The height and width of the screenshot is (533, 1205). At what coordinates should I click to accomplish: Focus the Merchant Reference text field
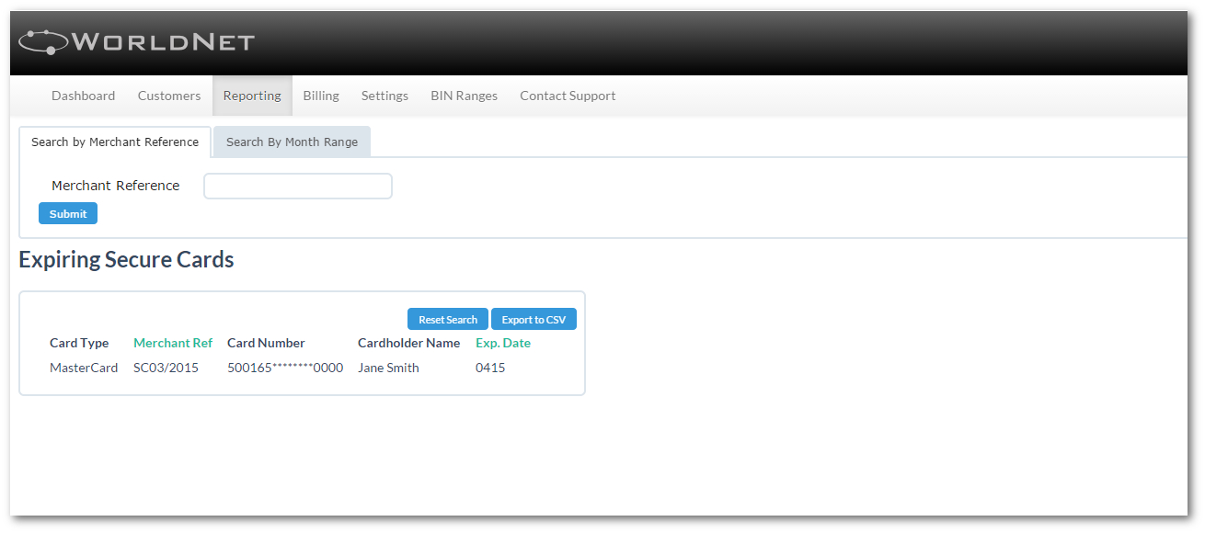[298, 187]
